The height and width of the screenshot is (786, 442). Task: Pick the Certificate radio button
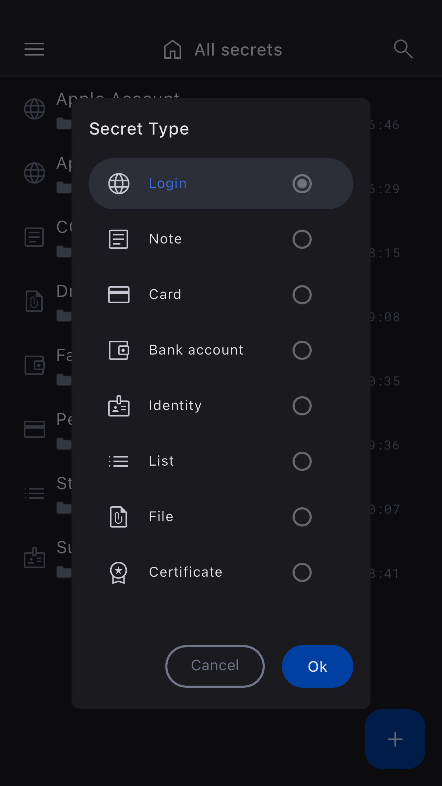(302, 572)
